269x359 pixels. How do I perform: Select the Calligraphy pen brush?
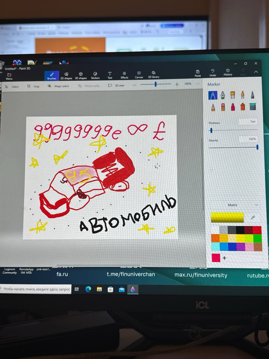coord(223,95)
